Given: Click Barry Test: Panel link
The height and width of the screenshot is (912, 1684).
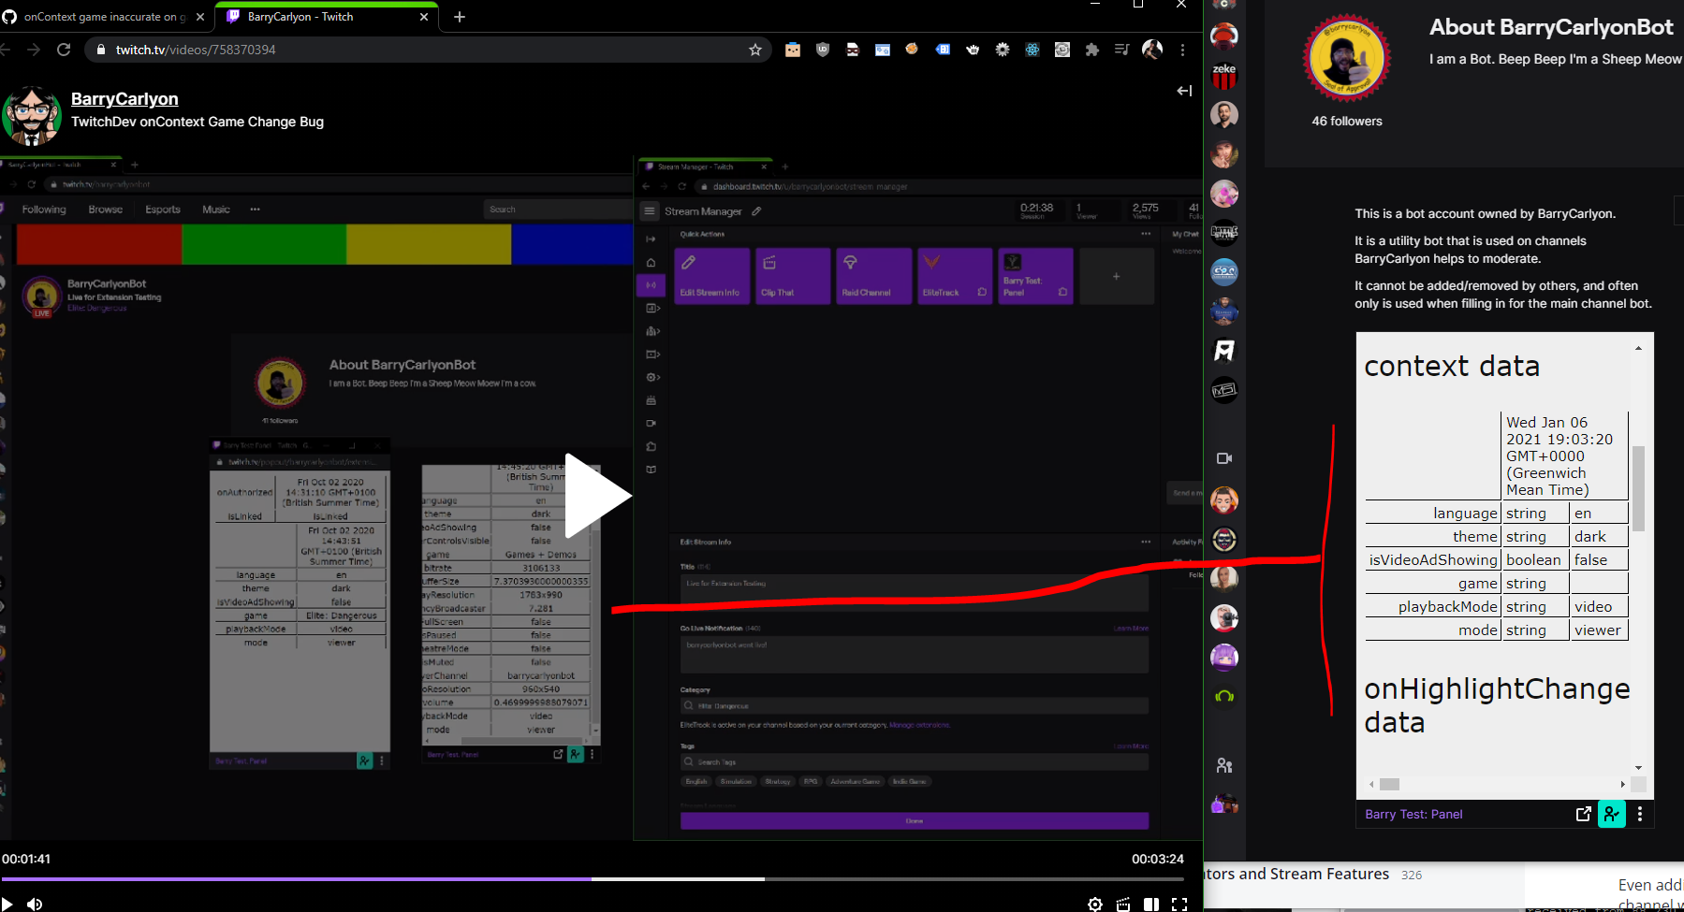Looking at the screenshot, I should (1413, 815).
